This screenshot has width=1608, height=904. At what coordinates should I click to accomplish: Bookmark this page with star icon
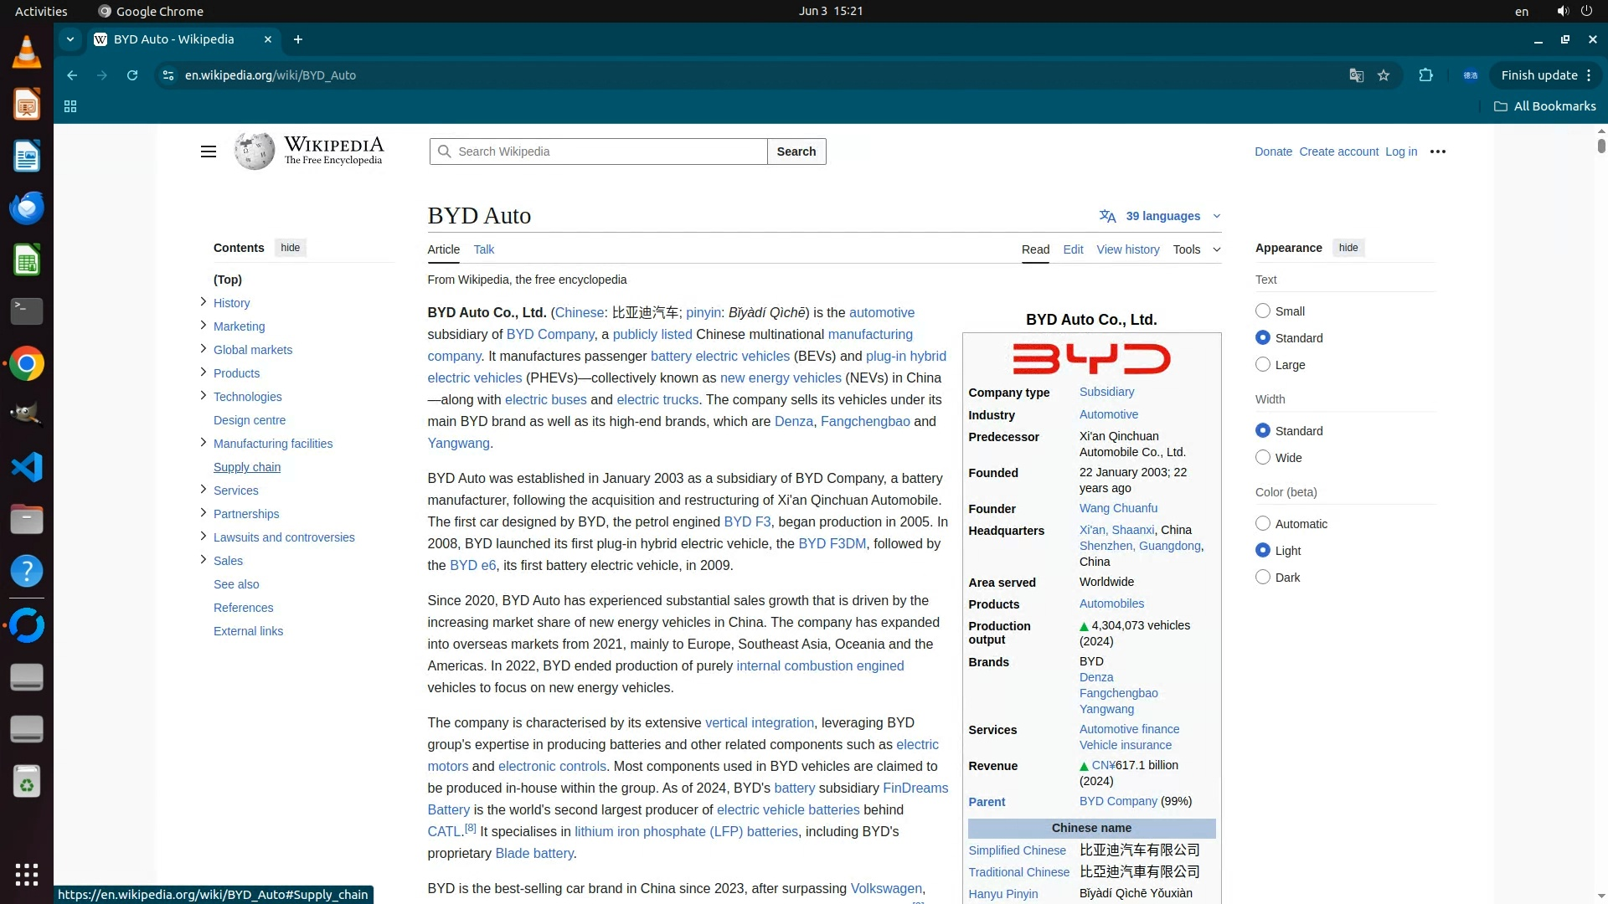(x=1384, y=75)
